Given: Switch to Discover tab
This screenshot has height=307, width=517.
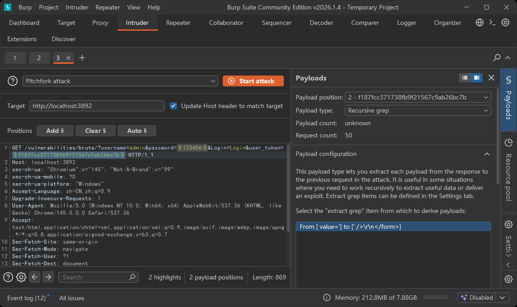Looking at the screenshot, I should [64, 39].
